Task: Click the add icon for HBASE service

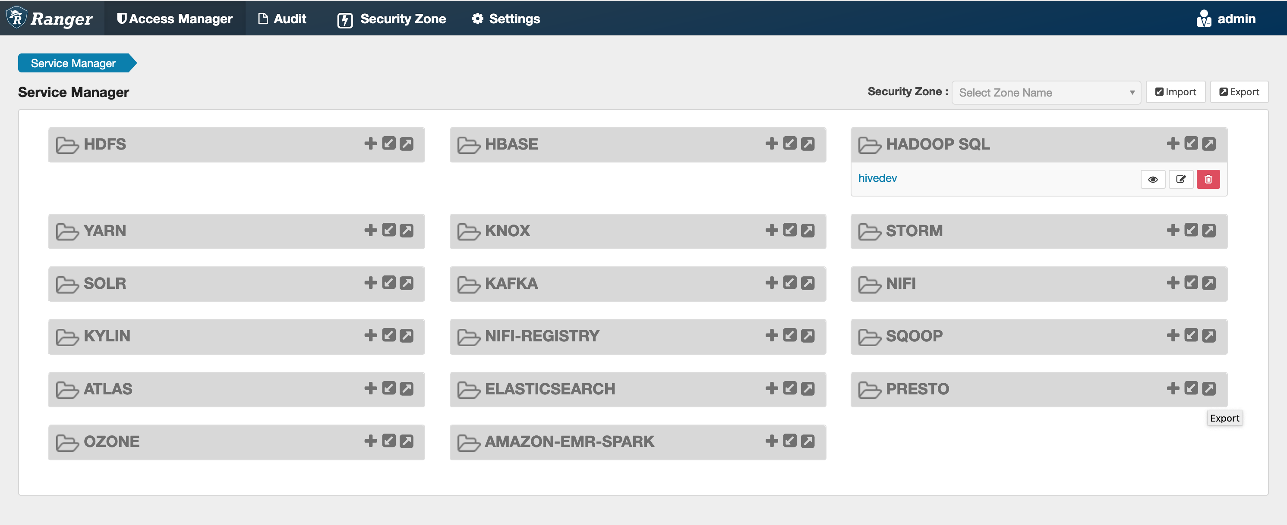Action: (x=772, y=144)
